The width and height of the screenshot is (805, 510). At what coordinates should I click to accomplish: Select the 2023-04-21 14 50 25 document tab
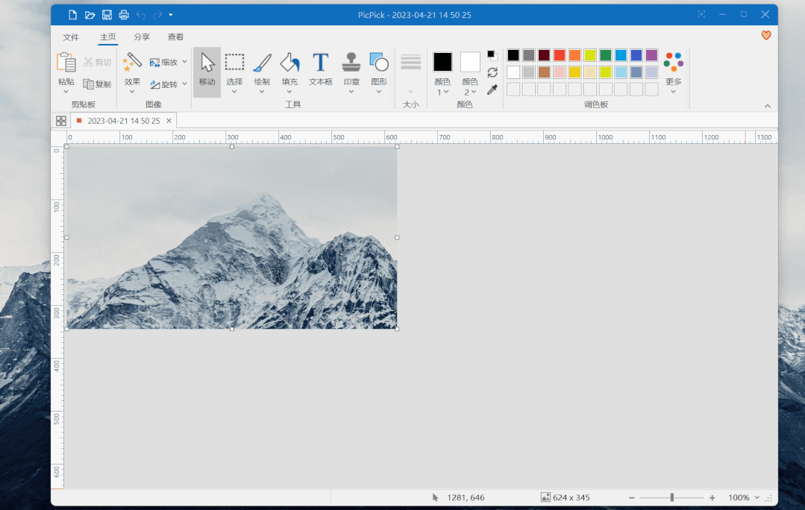click(x=123, y=121)
